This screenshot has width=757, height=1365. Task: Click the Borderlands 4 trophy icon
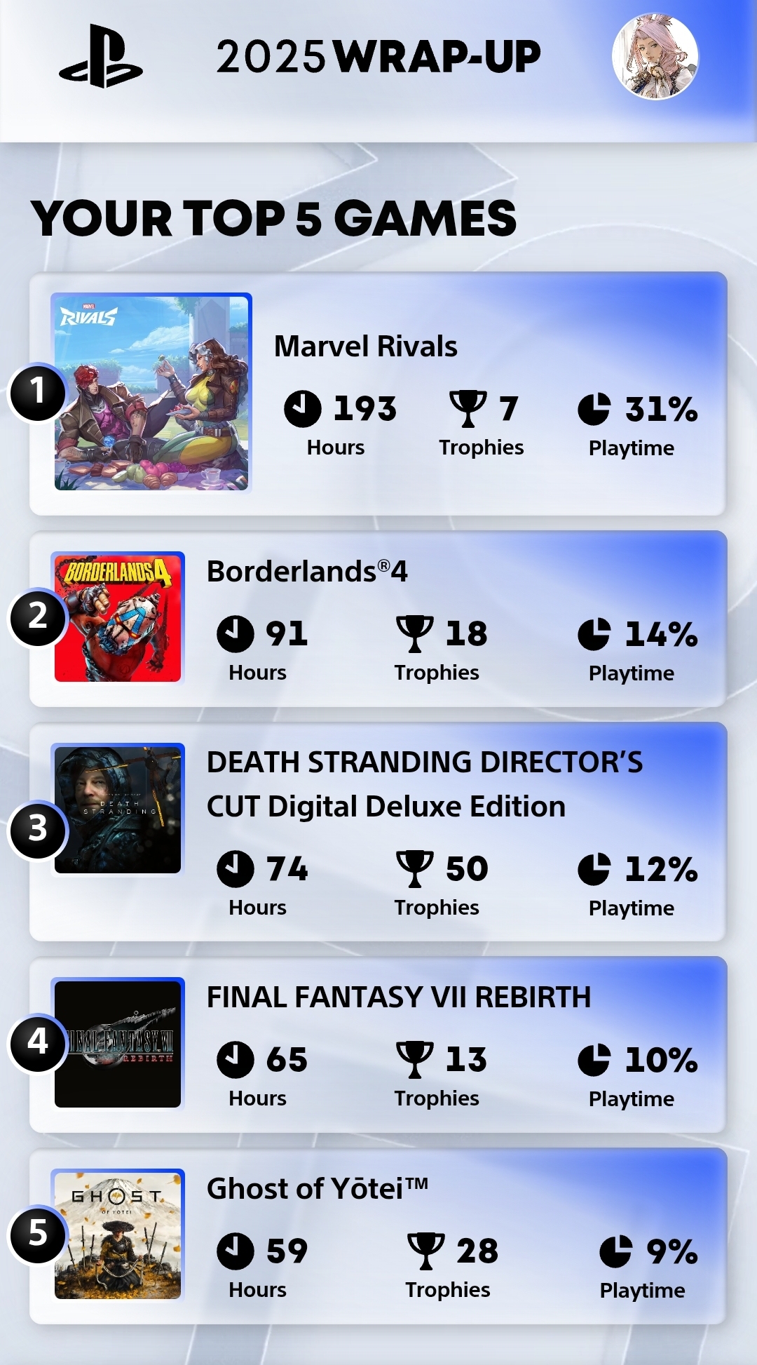(414, 633)
